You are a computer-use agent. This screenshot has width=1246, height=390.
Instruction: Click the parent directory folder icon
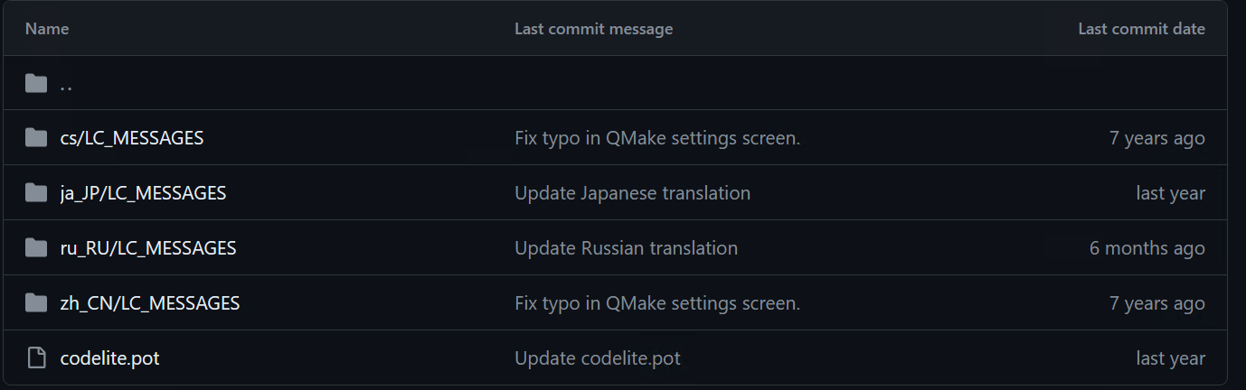(36, 84)
